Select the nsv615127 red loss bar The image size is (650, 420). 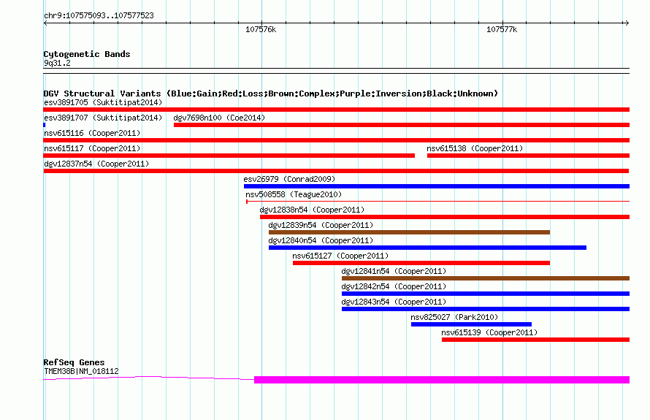(x=421, y=263)
